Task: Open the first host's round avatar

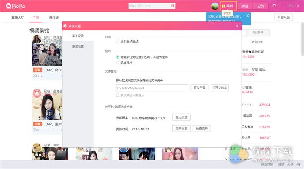Action: point(37,40)
